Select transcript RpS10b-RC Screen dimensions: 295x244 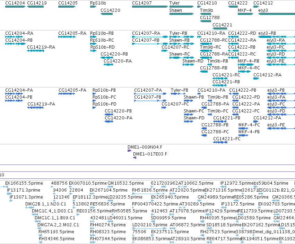coord(102,40)
